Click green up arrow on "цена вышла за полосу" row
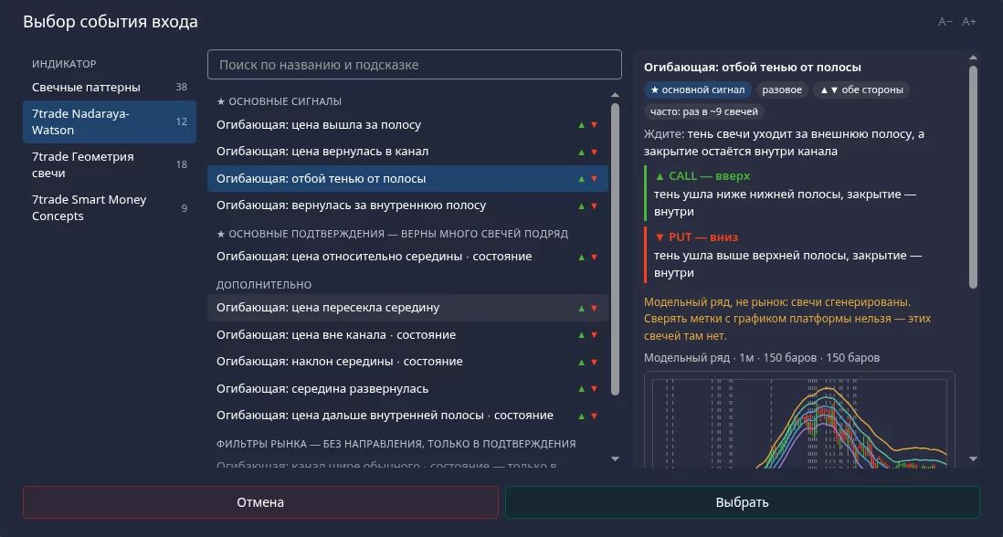 (582, 125)
